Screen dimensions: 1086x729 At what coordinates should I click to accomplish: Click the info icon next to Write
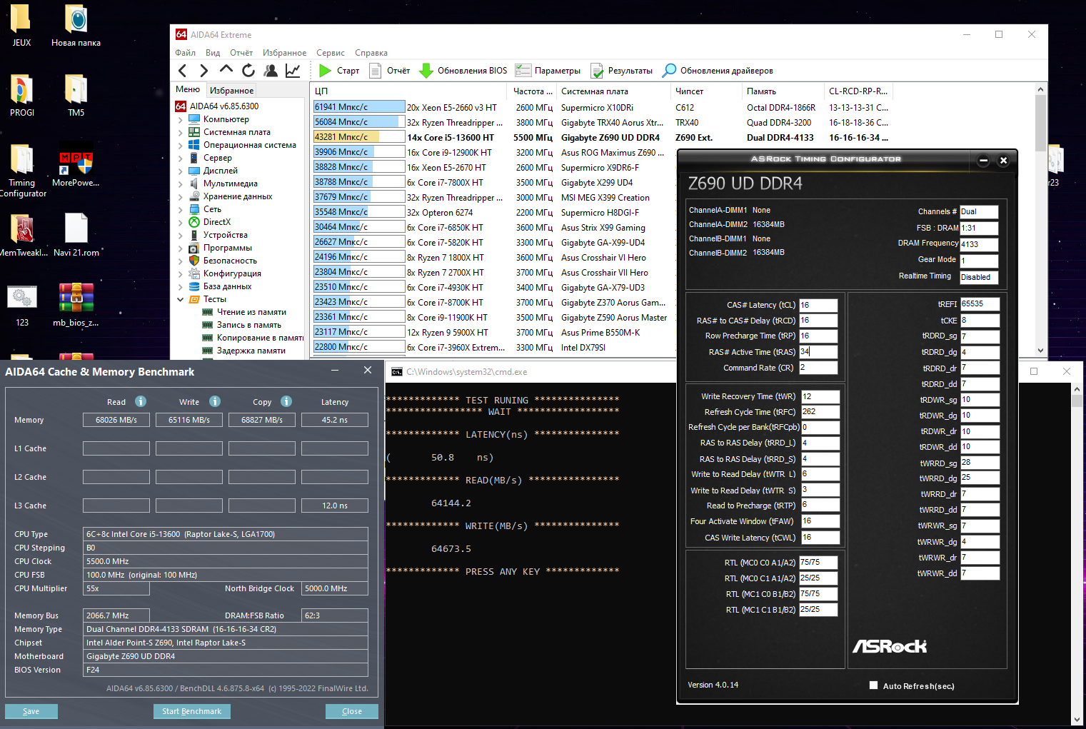(x=215, y=401)
